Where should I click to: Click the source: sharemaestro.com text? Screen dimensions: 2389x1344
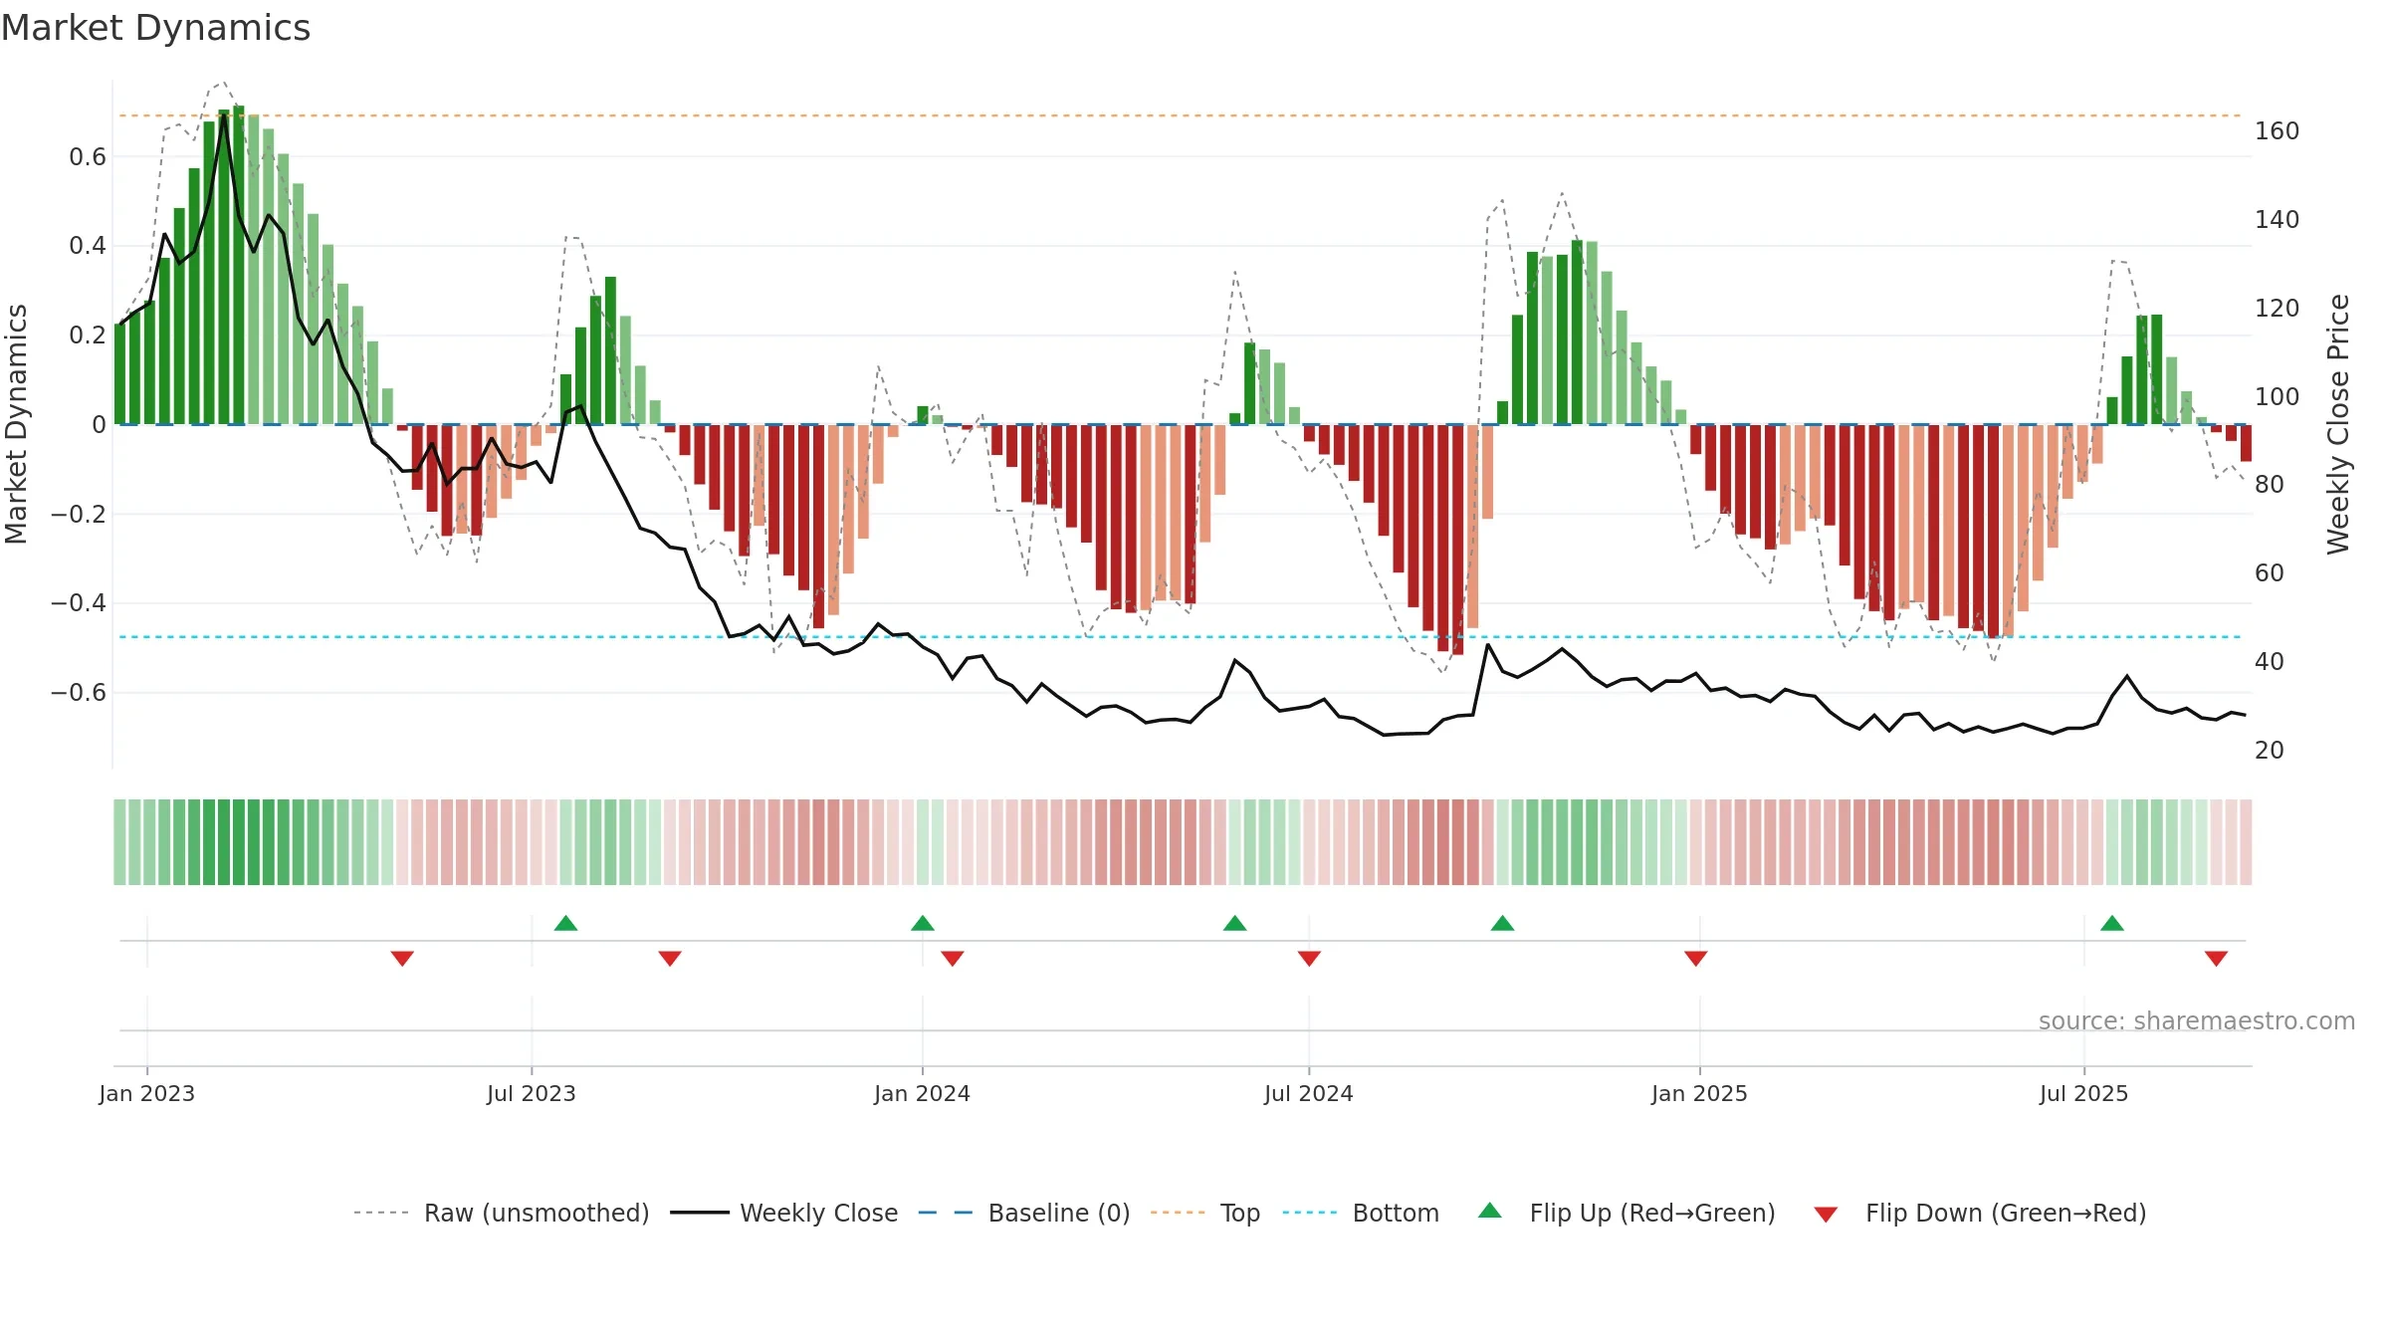point(2197,1021)
